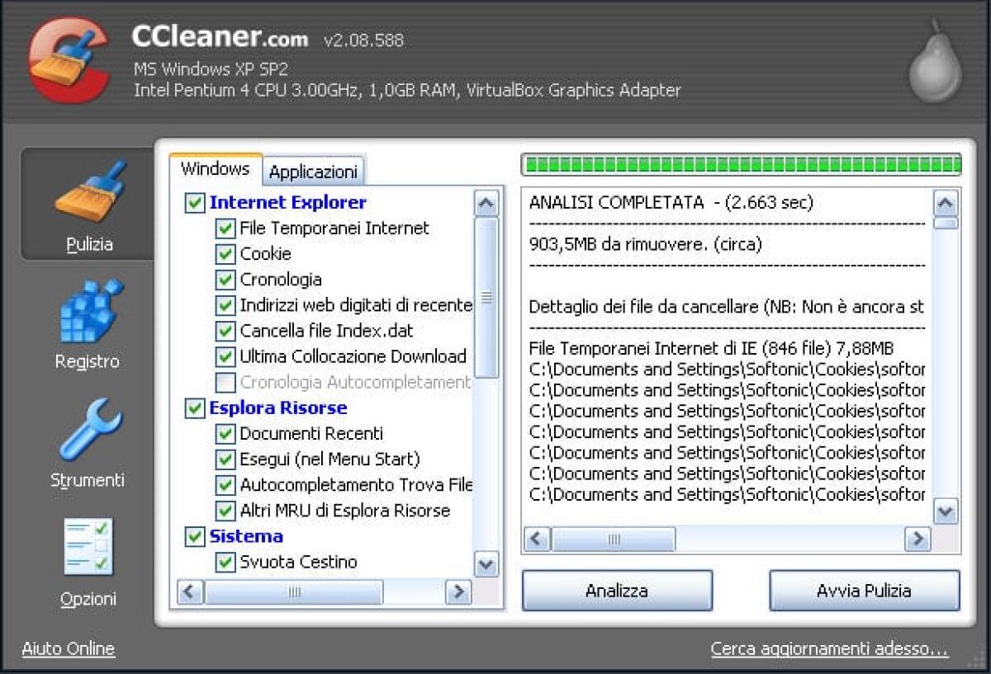Toggle the Internet Explorer section checkbox

pos(194,202)
